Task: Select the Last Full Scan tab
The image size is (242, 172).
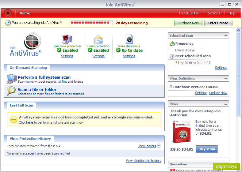Action: click(21, 105)
